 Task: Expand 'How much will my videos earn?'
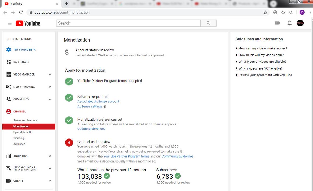point(259,55)
